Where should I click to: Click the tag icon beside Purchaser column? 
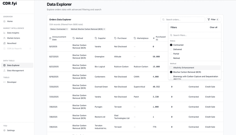(x=115, y=38)
